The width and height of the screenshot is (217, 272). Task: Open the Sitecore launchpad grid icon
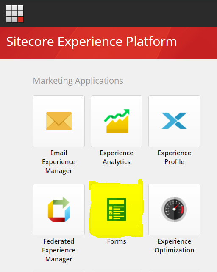[15, 14]
